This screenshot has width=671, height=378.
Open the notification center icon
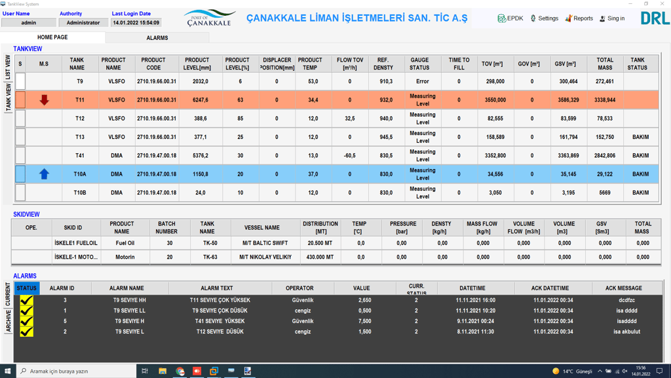(x=659, y=371)
